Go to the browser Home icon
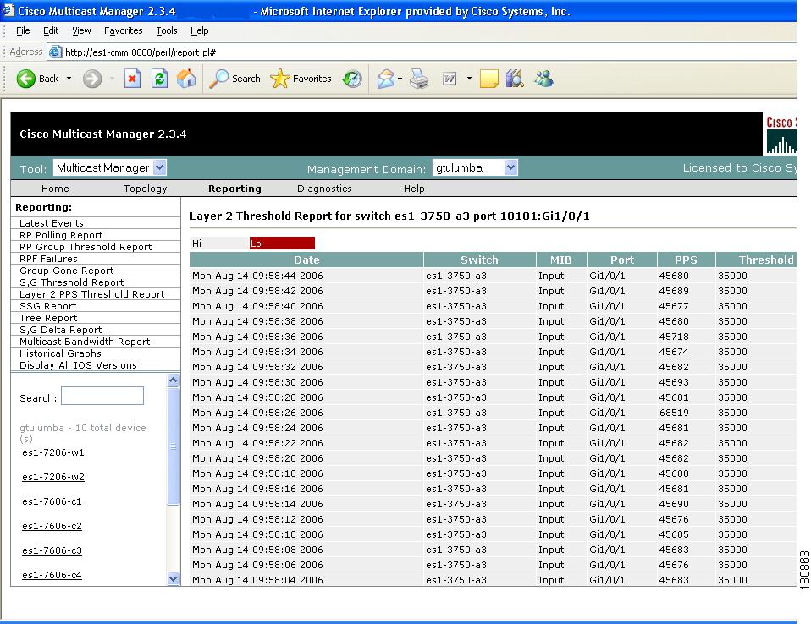The height and width of the screenshot is (624, 811). click(x=186, y=79)
